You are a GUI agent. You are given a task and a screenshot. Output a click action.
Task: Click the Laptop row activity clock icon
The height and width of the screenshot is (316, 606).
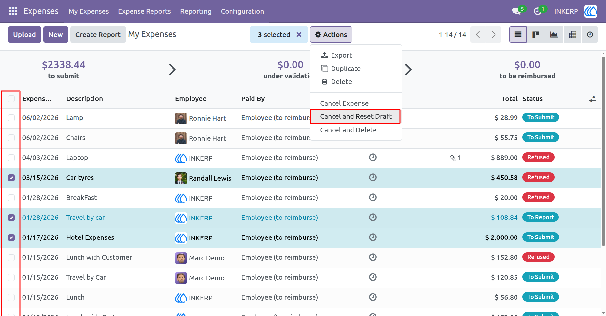pyautogui.click(x=373, y=158)
